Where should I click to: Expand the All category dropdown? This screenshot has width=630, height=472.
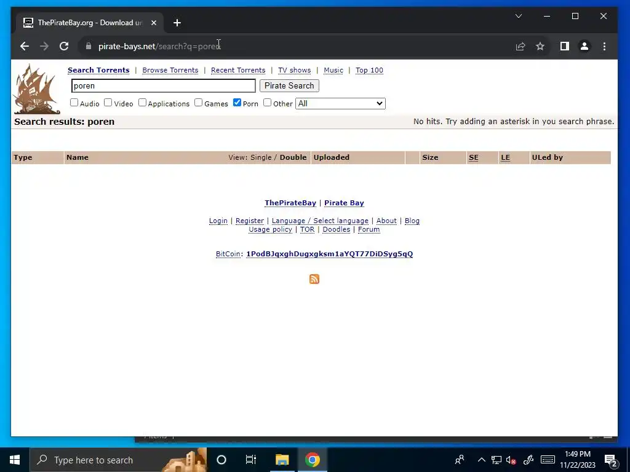(340, 103)
